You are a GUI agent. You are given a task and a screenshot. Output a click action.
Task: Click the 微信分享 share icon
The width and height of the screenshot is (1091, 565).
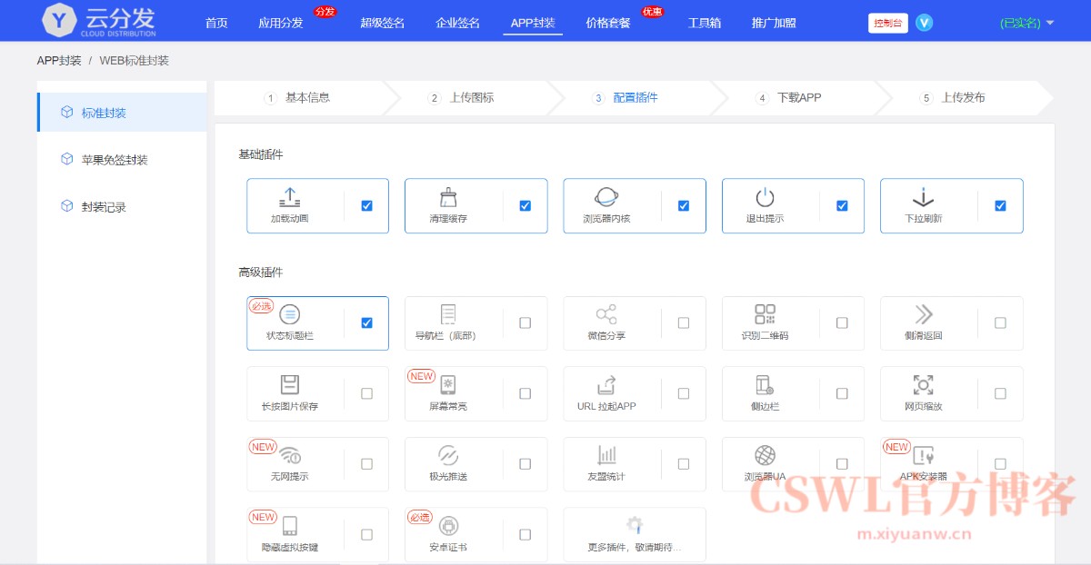point(606,314)
